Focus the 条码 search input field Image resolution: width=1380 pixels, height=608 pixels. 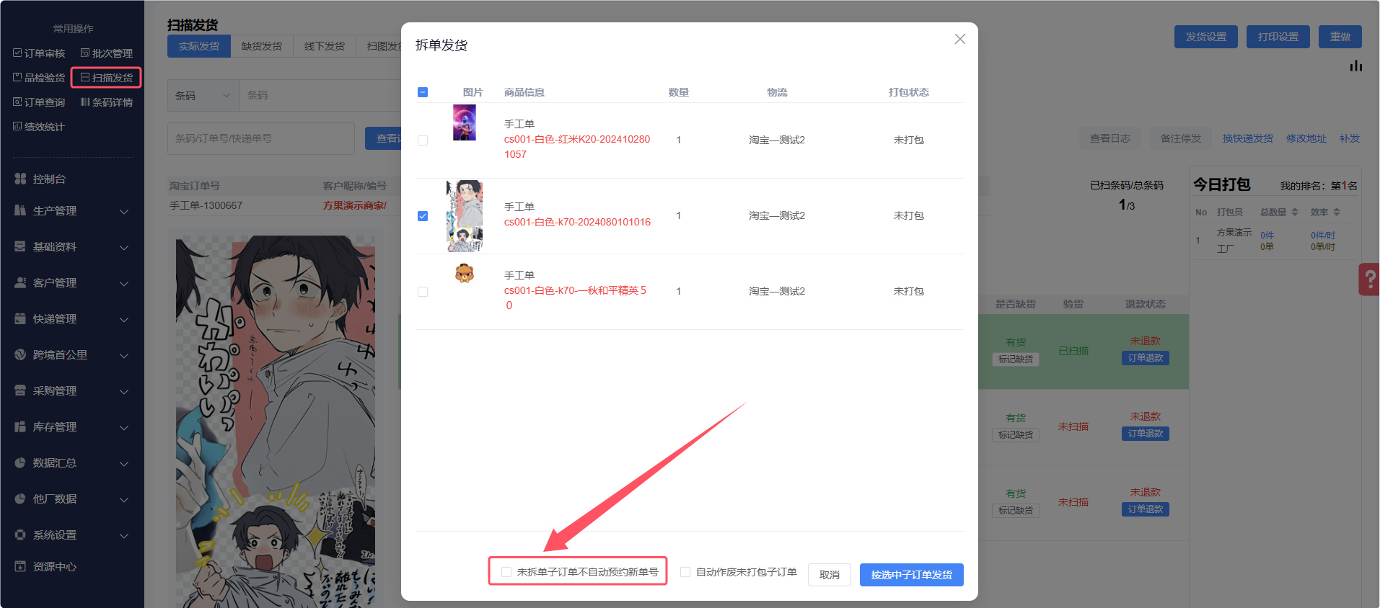[321, 95]
